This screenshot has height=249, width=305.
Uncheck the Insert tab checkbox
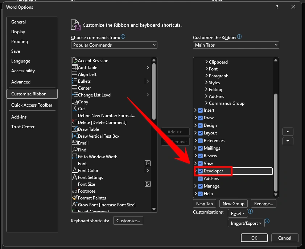200,110
